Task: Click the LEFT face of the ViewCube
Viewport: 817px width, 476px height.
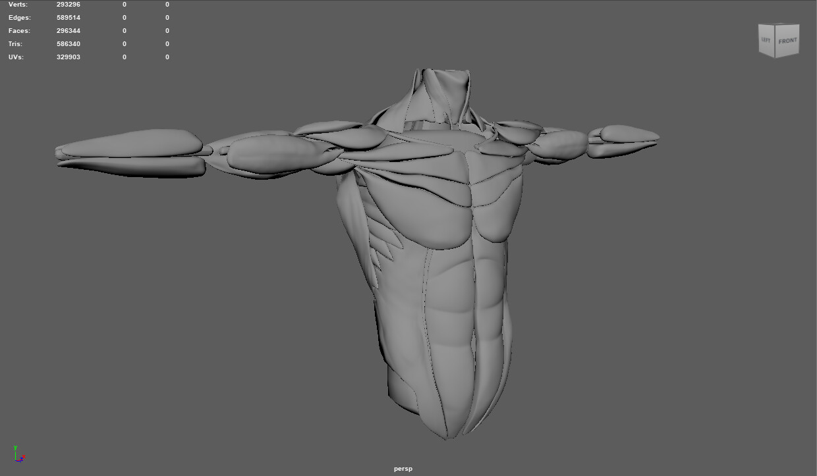Action: pyautogui.click(x=766, y=40)
